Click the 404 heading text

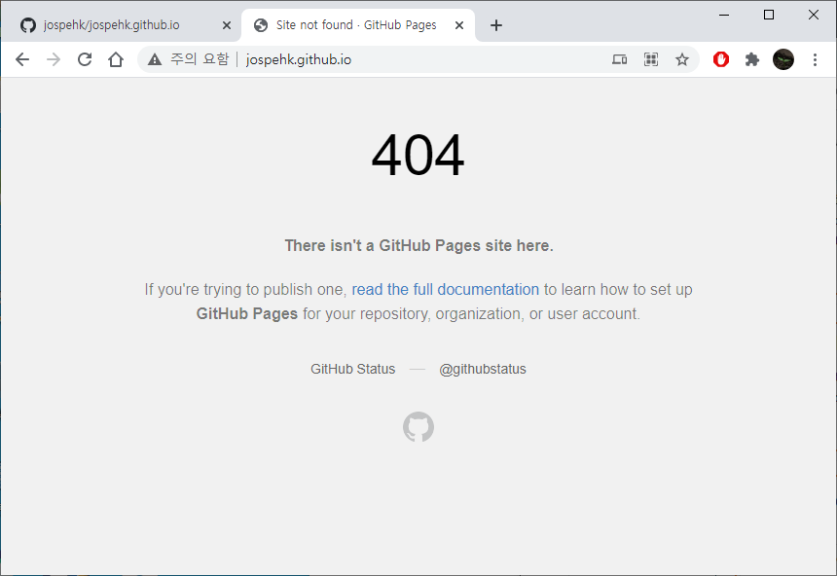[418, 156]
